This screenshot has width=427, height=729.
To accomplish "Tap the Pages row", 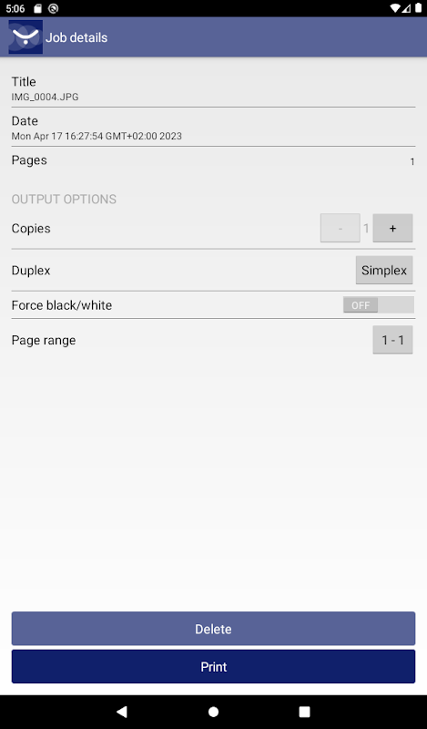I will 213,160.
